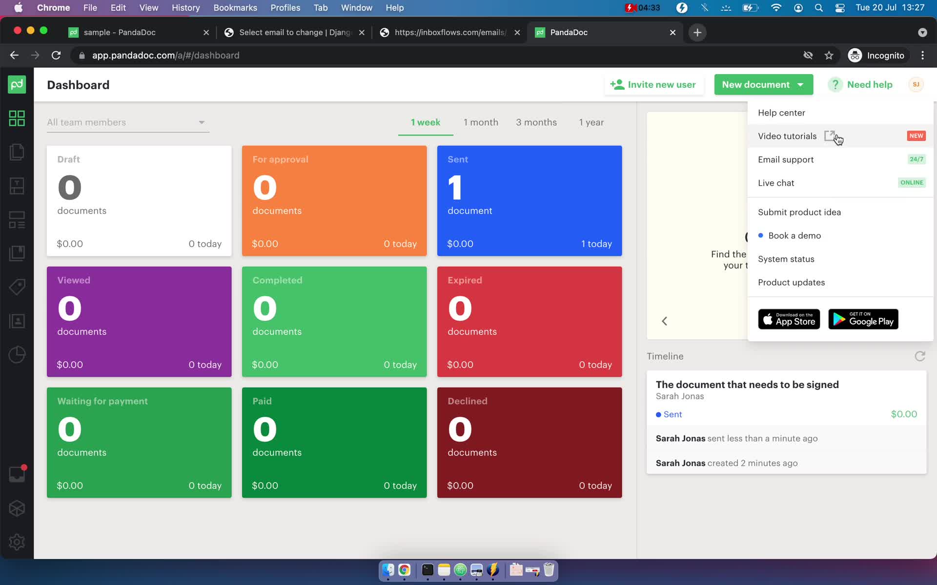The width and height of the screenshot is (937, 585).
Task: Switch to the '1 month' time filter tab
Action: (480, 122)
